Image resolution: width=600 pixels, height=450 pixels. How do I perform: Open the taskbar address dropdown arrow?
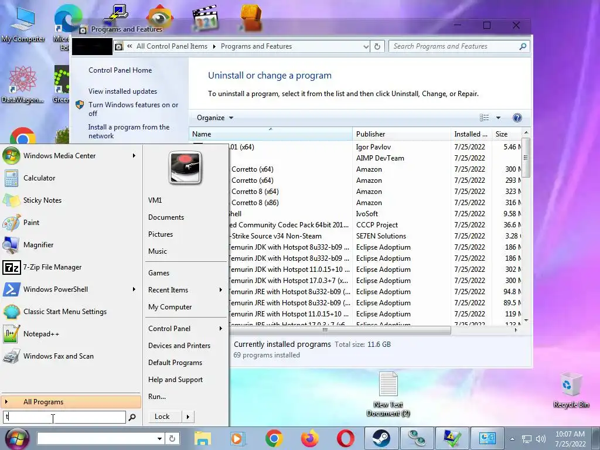point(159,438)
